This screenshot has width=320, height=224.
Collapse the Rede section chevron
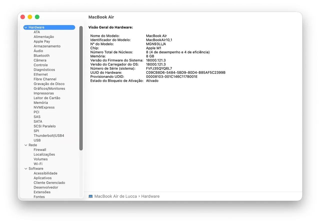coord(26,145)
